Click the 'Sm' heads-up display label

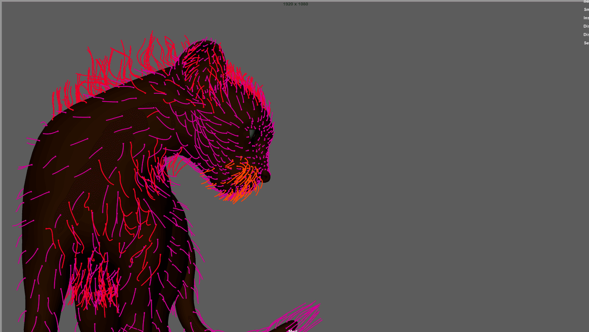[586, 10]
